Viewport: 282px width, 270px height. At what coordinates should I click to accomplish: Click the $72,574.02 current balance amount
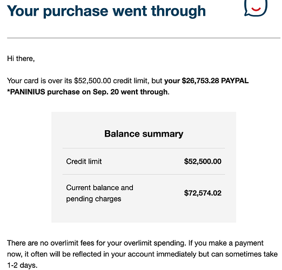click(203, 193)
